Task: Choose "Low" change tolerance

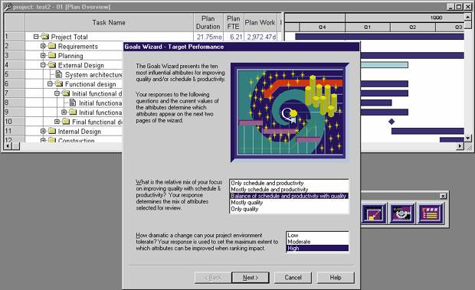Action: click(x=293, y=235)
